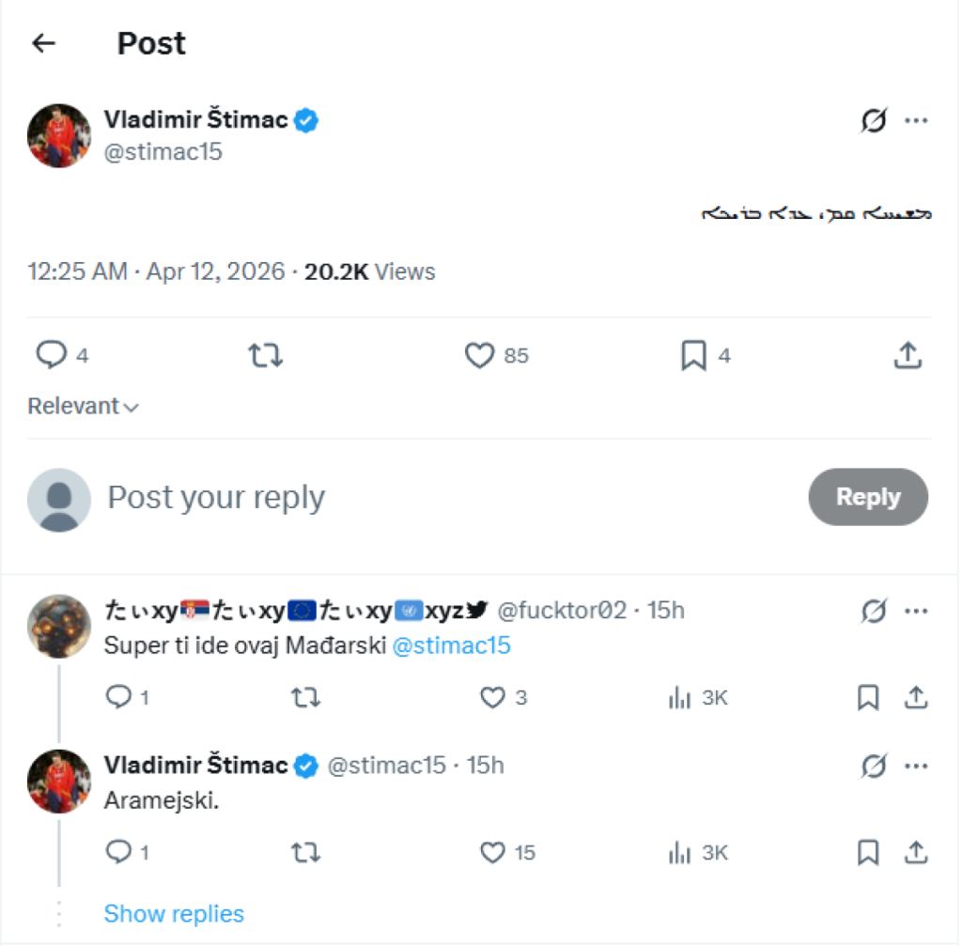View analytics of the fucktor02 reply

(x=680, y=697)
